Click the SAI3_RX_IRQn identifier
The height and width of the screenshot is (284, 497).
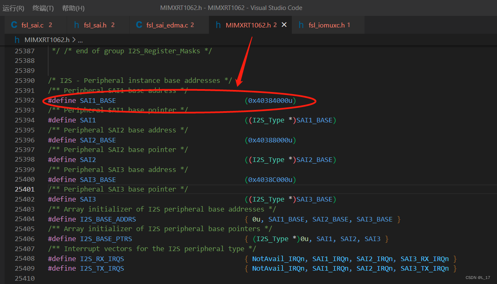pos(425,259)
